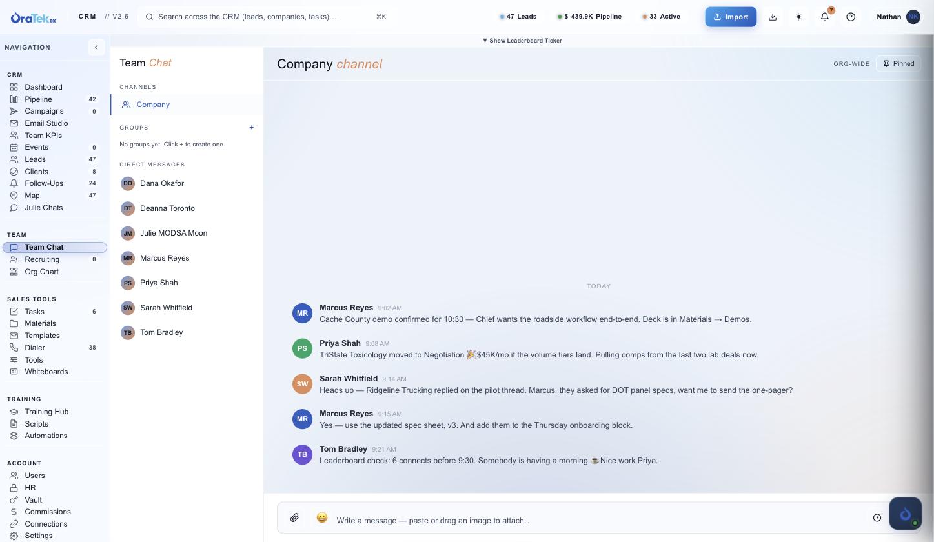
Task: Click the 33 Active stat
Action: 661,17
